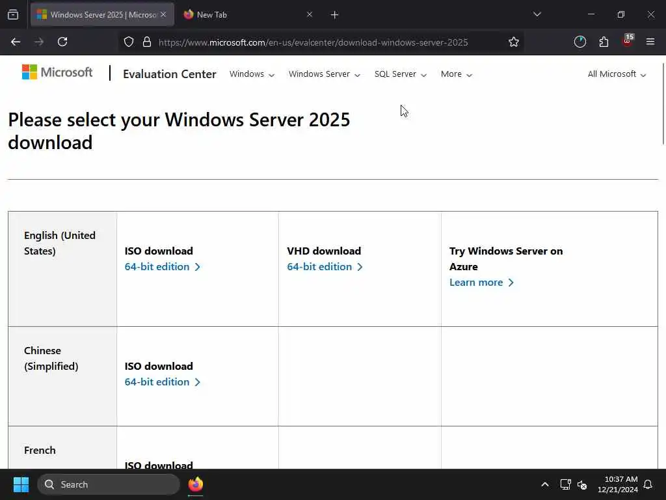666x500 pixels.
Task: Switch to the Windows Server 2025 tab
Action: tap(102, 14)
